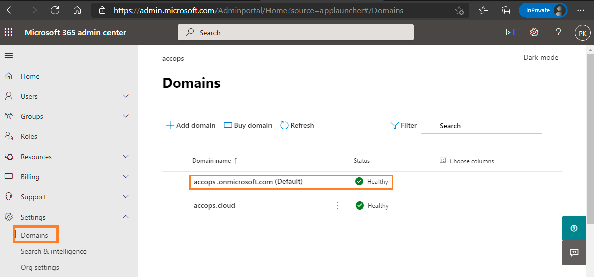Viewport: 594px width, 277px height.
Task: Open more actions for accops.cloud
Action: (338, 205)
